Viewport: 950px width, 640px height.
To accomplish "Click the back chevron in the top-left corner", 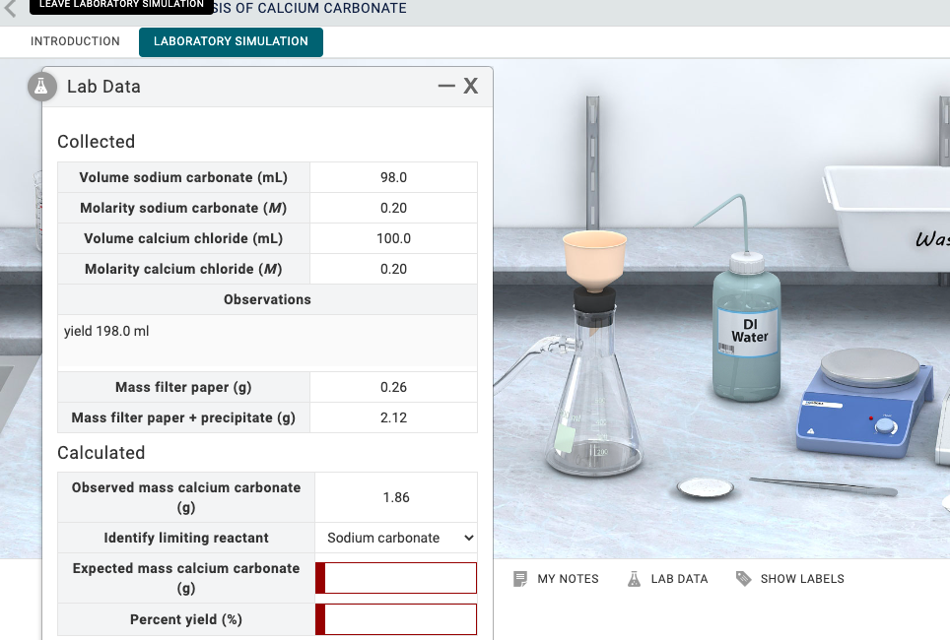I will (x=12, y=8).
